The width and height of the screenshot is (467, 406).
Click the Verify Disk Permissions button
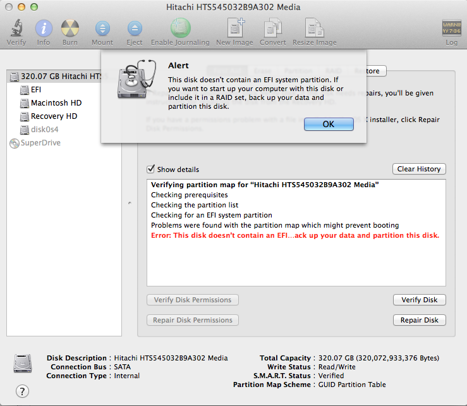pos(193,300)
